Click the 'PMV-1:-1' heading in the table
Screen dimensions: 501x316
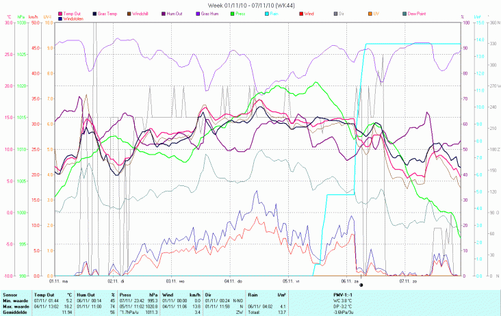click(342, 295)
